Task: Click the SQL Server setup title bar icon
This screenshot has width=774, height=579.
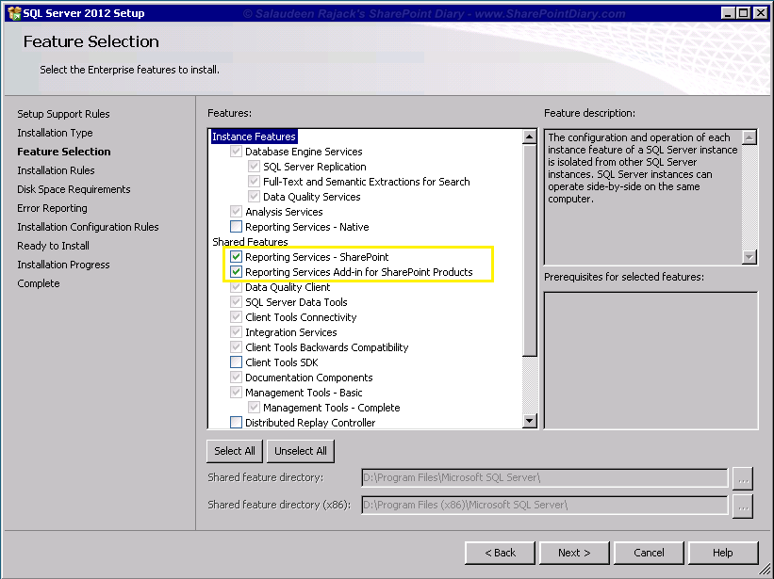Action: (14, 13)
